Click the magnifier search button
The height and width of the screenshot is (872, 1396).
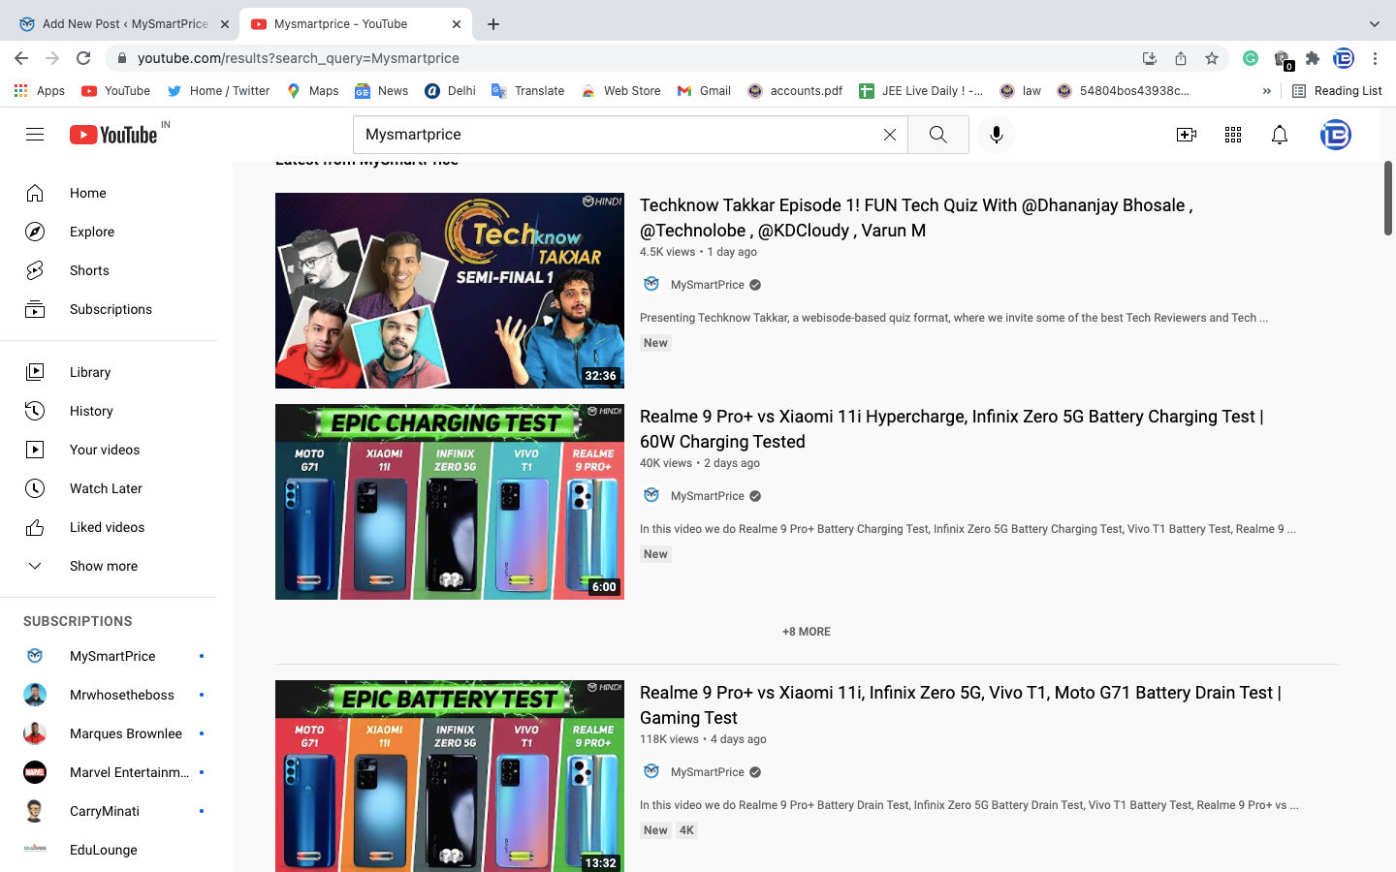click(937, 135)
